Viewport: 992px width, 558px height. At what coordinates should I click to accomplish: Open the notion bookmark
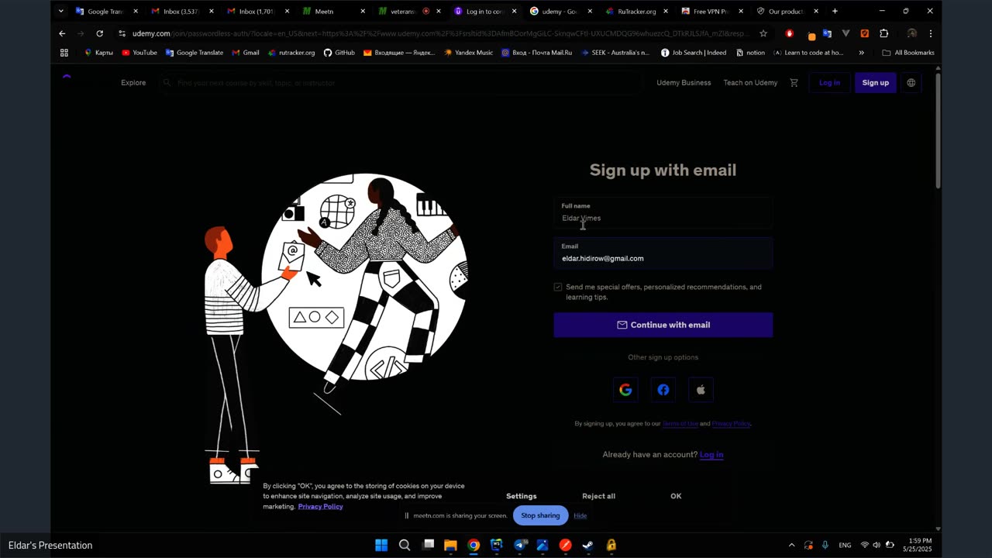click(x=750, y=53)
